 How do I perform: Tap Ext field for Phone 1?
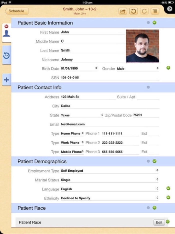click(154, 134)
